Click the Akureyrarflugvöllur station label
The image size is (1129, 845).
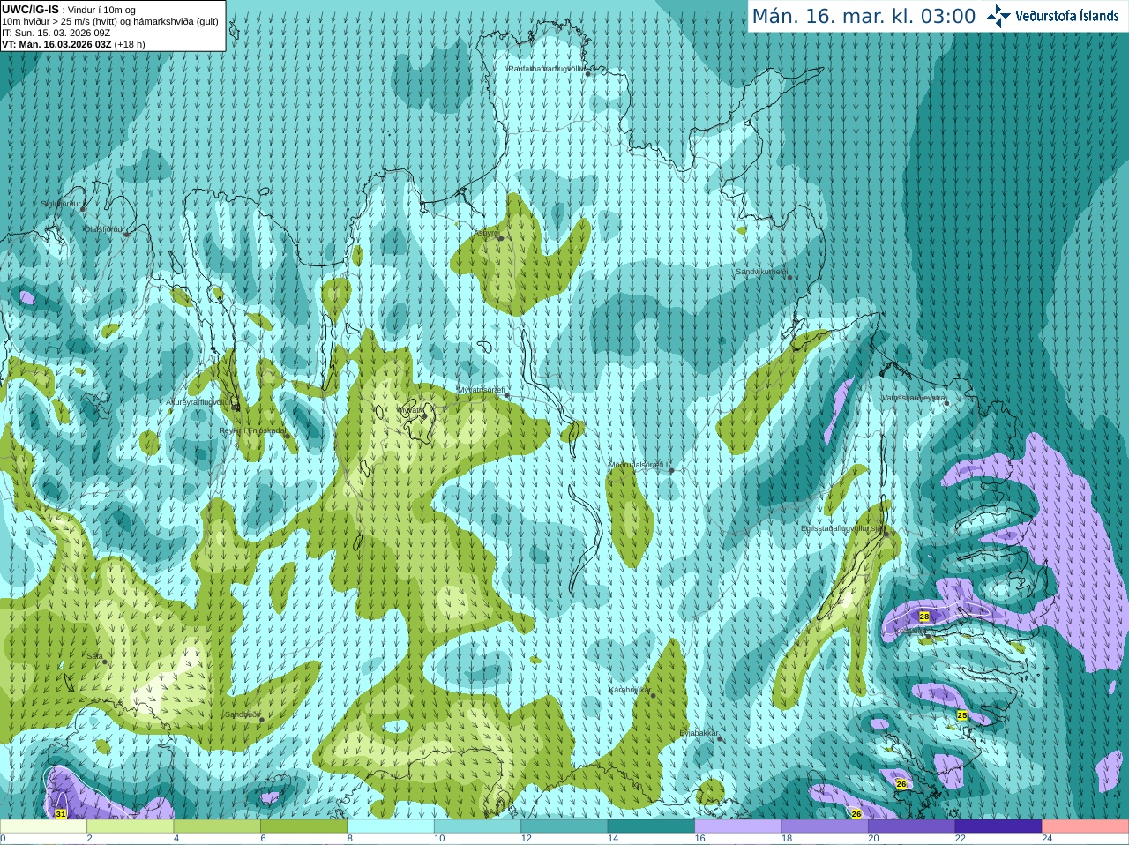click(198, 401)
